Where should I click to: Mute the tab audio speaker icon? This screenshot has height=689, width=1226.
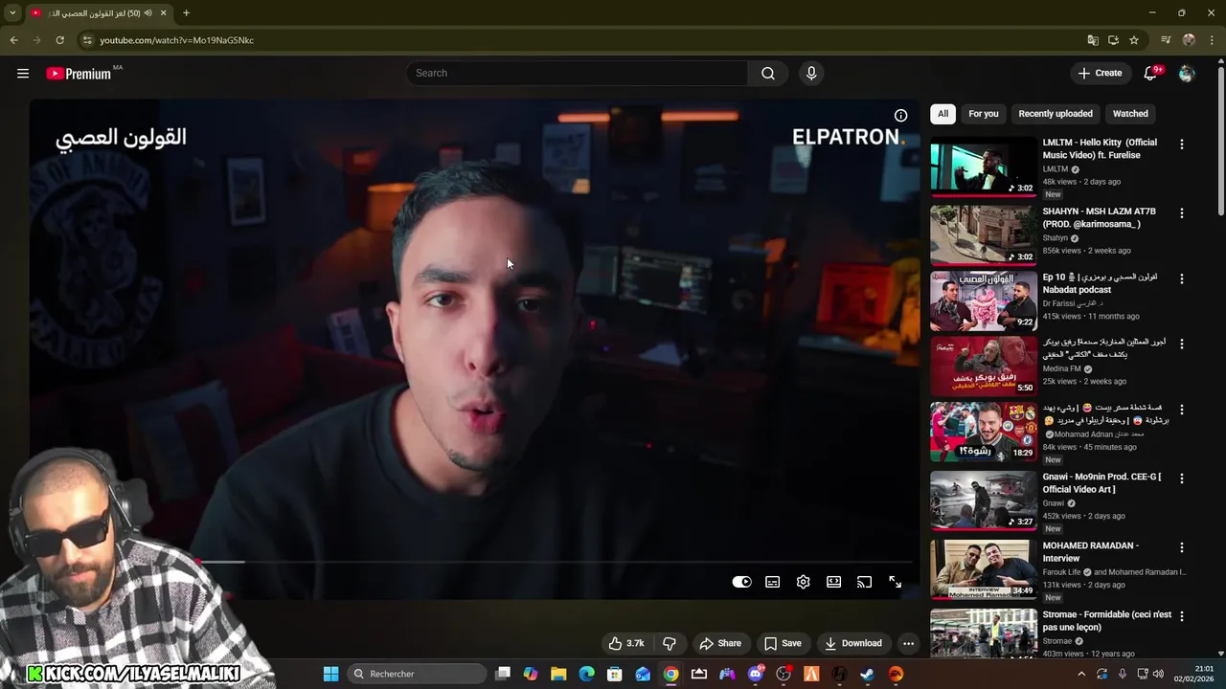[148, 13]
